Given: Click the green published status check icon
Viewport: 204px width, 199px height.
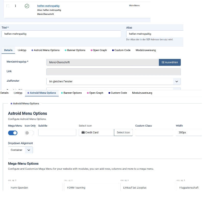Looking at the screenshot, I should [x=27, y=6].
